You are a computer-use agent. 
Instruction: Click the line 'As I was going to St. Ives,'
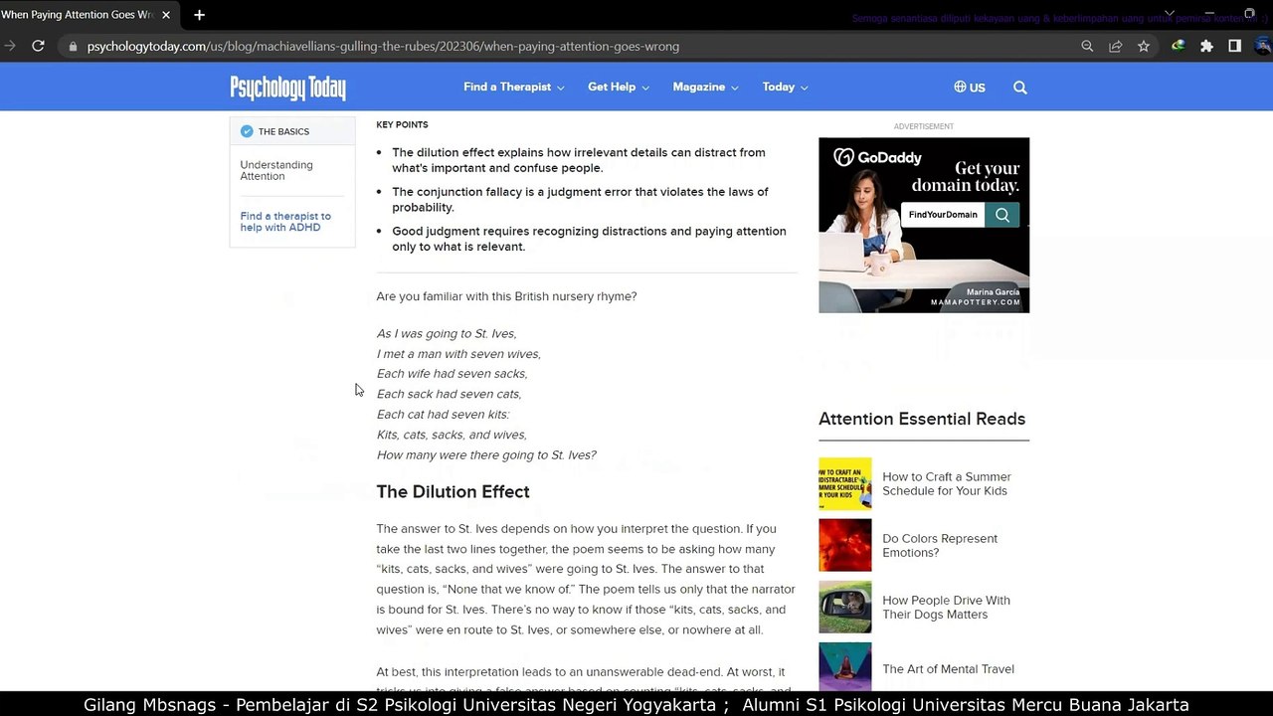click(447, 333)
